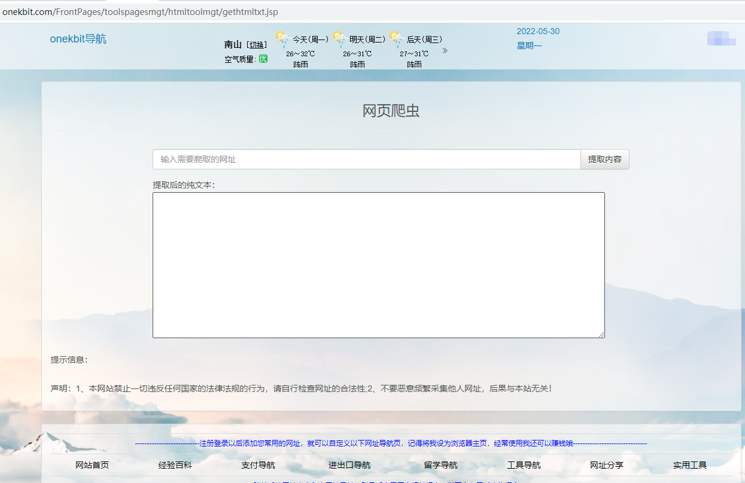Image resolution: width=745 pixels, height=483 pixels.
Task: Open 留学导航 from the footer menu
Action: click(x=440, y=464)
